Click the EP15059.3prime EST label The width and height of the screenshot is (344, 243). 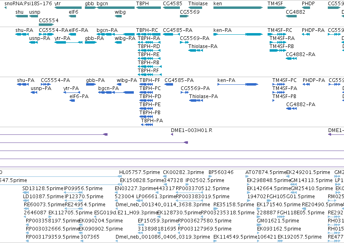[158, 221]
